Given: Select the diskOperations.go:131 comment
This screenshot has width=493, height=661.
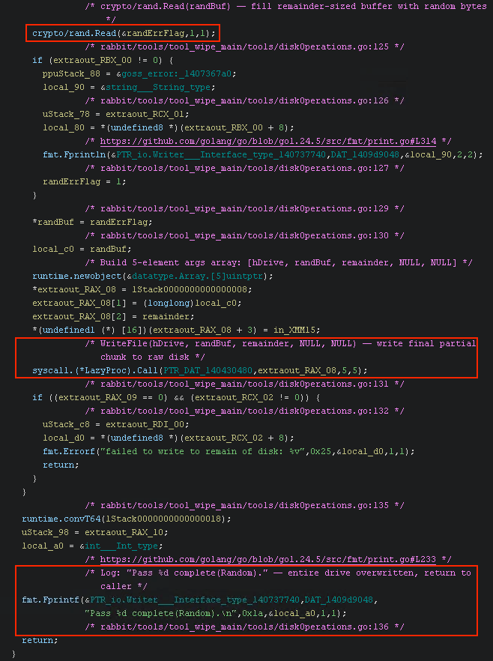Looking at the screenshot, I should coord(244,384).
